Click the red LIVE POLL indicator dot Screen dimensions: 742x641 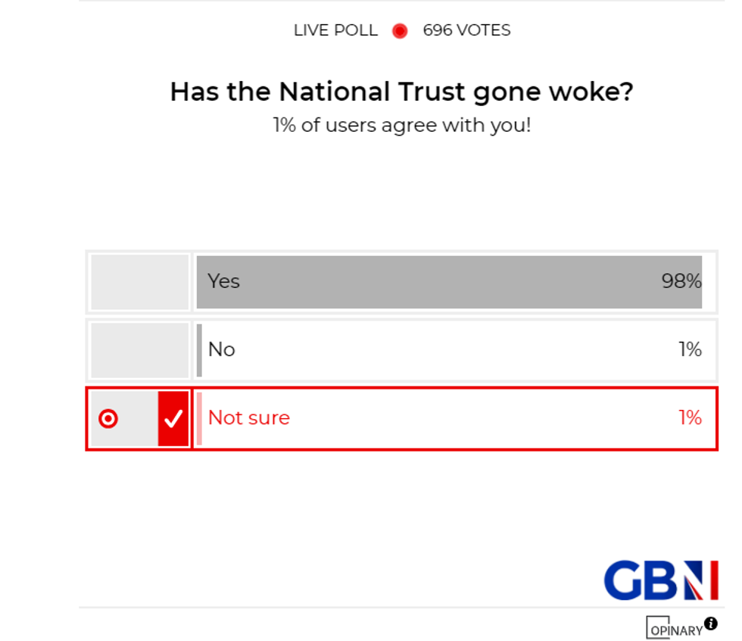(x=400, y=31)
